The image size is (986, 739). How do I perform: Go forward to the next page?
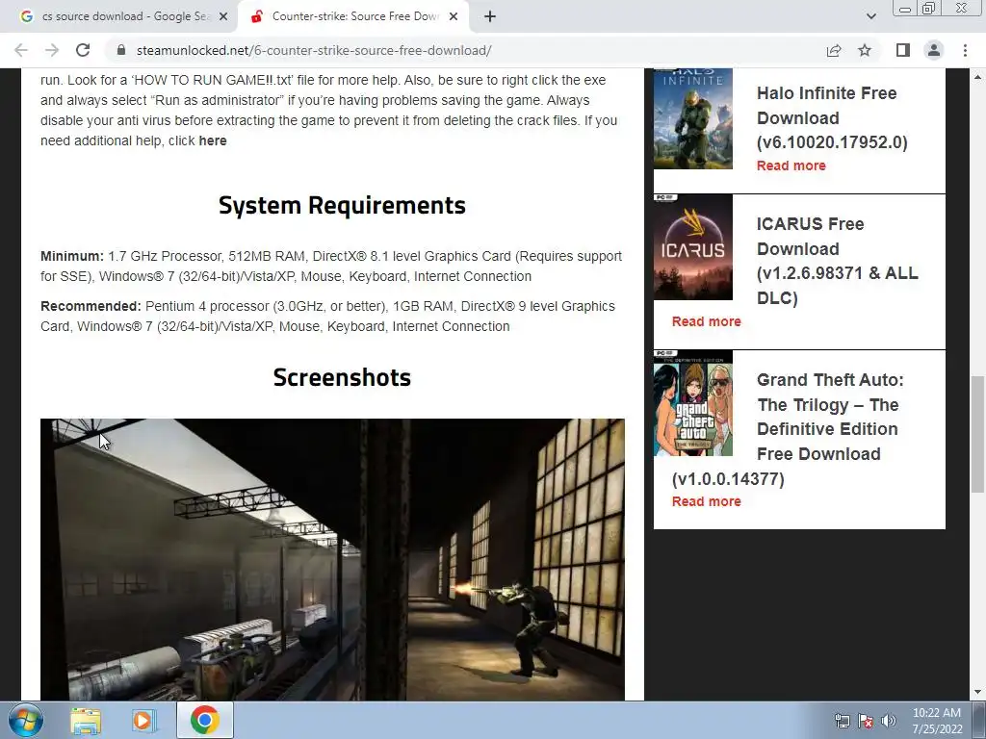(x=52, y=50)
